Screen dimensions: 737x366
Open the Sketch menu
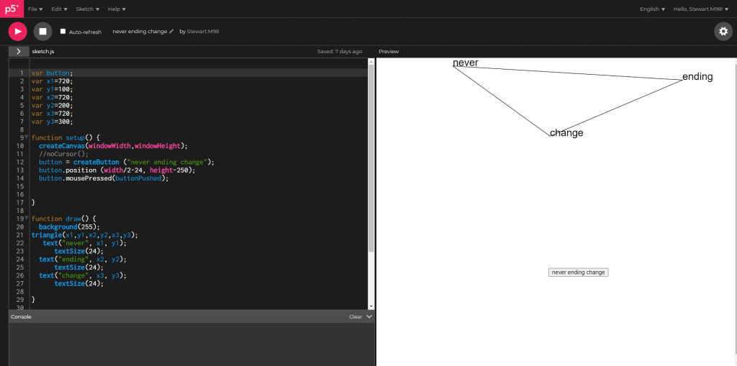[87, 9]
